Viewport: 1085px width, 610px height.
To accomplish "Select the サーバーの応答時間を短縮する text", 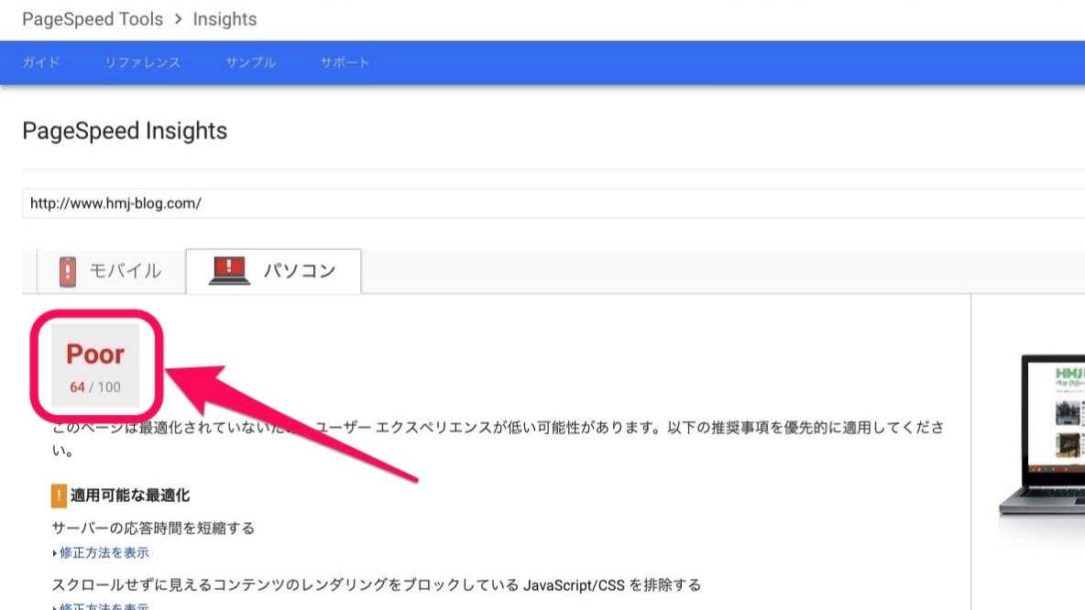I will point(153,528).
